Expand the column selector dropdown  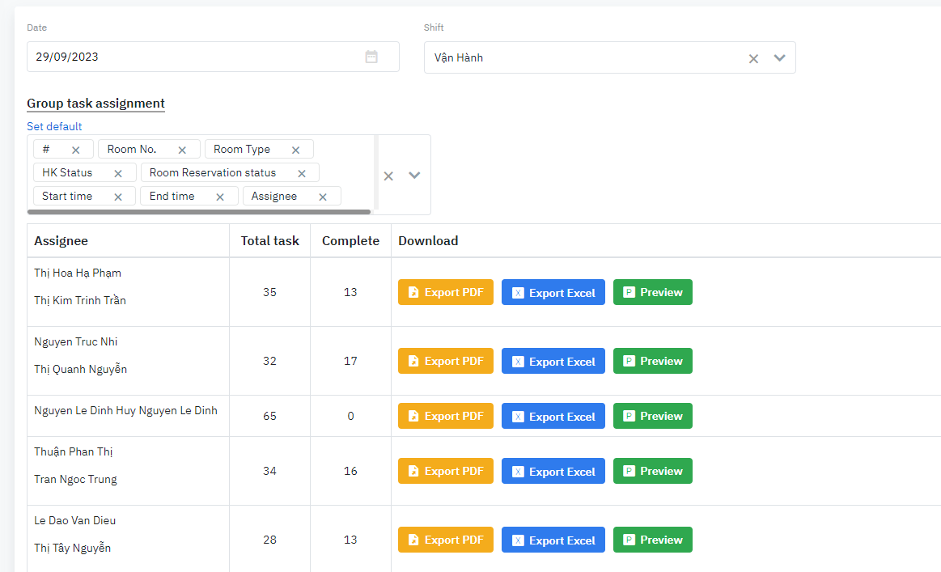click(414, 176)
